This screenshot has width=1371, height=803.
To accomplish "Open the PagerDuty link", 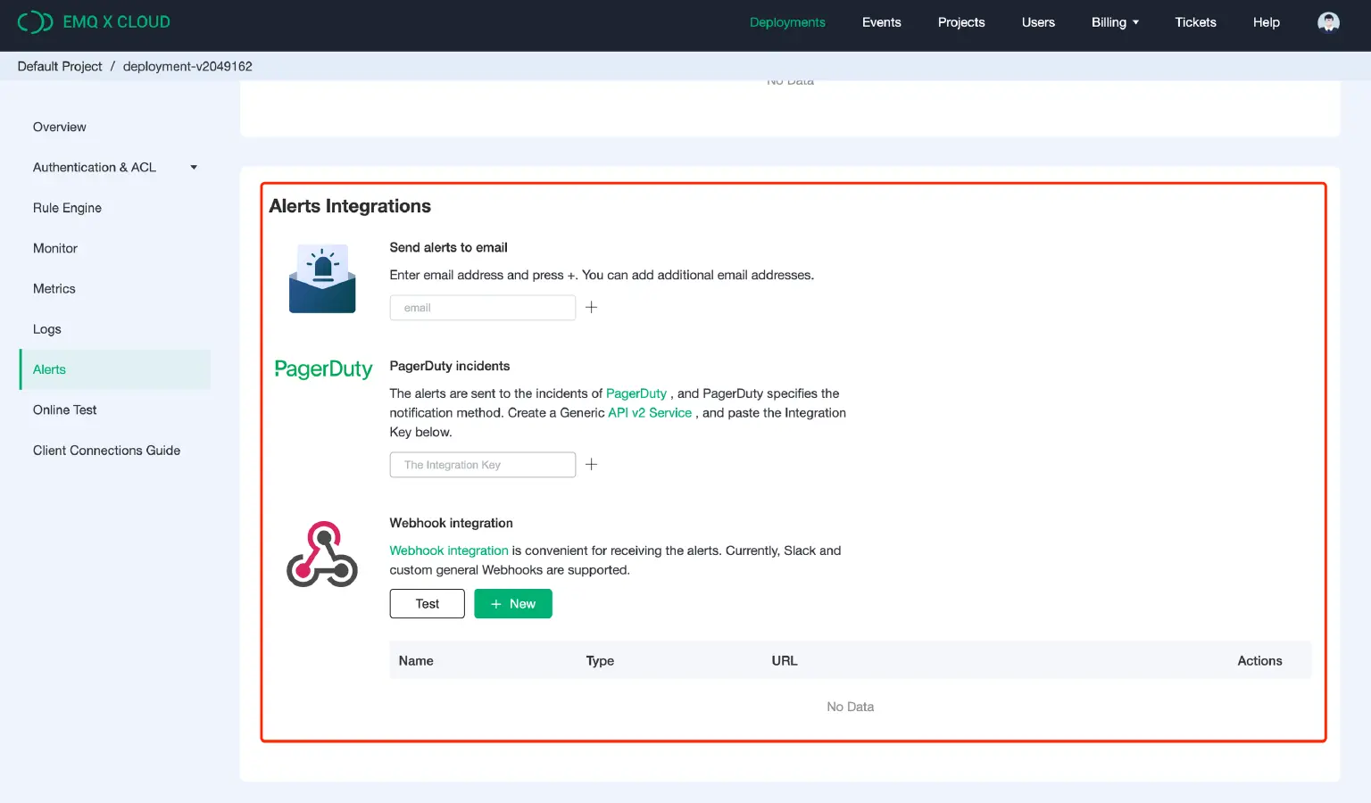I will (x=636, y=393).
